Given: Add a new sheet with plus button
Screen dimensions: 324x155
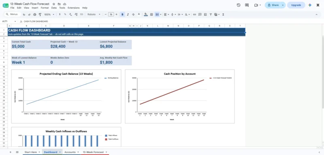Looking at the screenshot, I should click(x=11, y=152).
